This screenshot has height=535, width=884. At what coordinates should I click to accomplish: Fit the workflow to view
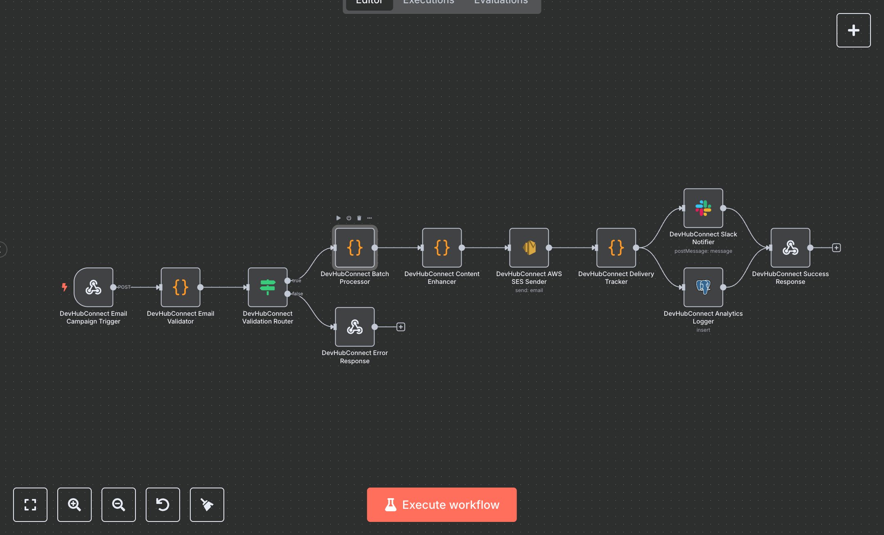coord(30,505)
